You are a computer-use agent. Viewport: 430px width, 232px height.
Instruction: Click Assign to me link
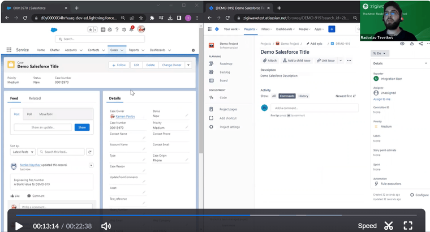coord(382,99)
